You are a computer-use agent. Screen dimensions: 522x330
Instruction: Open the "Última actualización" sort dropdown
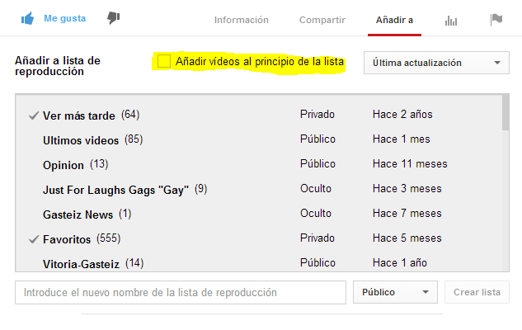click(436, 63)
